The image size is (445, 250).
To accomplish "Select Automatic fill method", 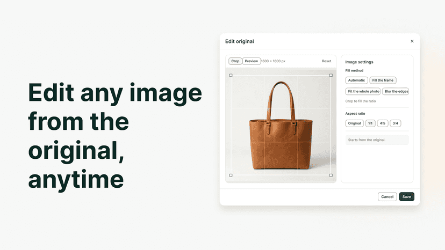I will [356, 80].
